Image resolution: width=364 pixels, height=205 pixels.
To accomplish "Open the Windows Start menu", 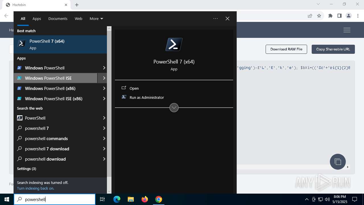I will pyautogui.click(x=7, y=199).
